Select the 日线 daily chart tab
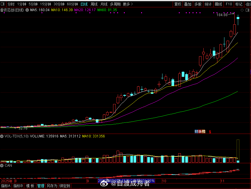 (84, 4)
